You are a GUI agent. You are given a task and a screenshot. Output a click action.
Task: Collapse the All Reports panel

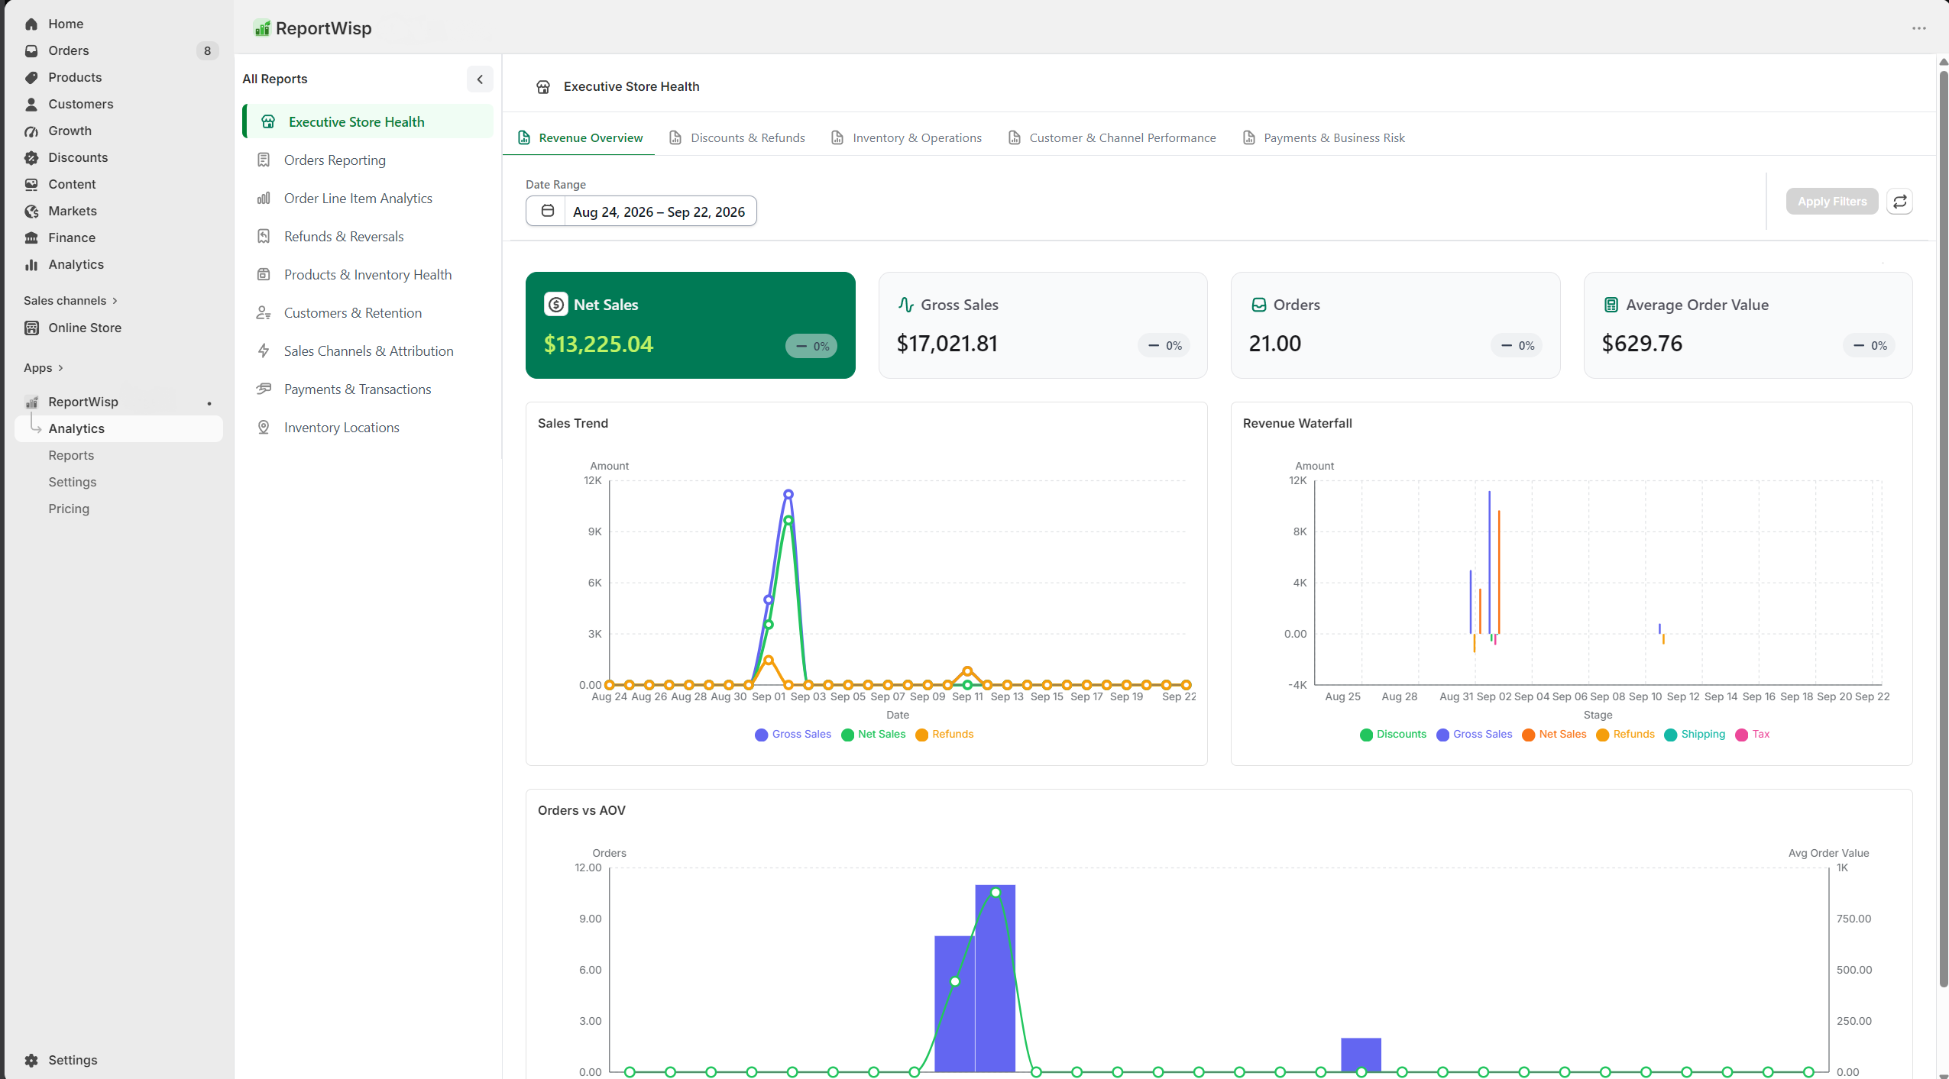tap(480, 79)
